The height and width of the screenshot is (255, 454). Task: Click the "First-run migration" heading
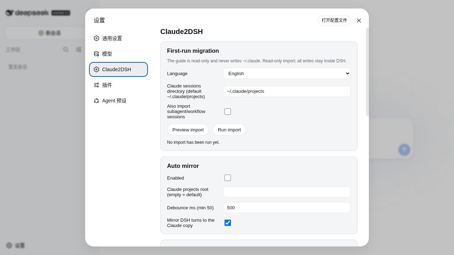193,51
